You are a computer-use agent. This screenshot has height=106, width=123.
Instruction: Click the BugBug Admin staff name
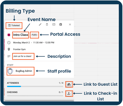pos(24,71)
